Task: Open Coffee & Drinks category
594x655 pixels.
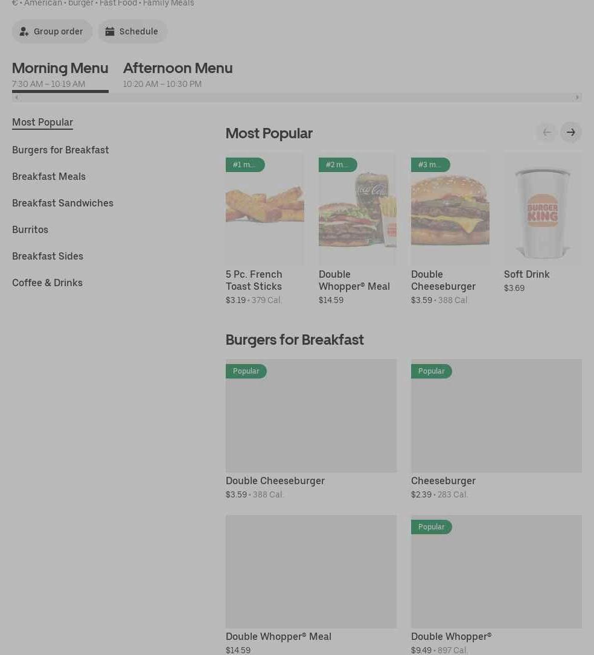Action: [47, 283]
